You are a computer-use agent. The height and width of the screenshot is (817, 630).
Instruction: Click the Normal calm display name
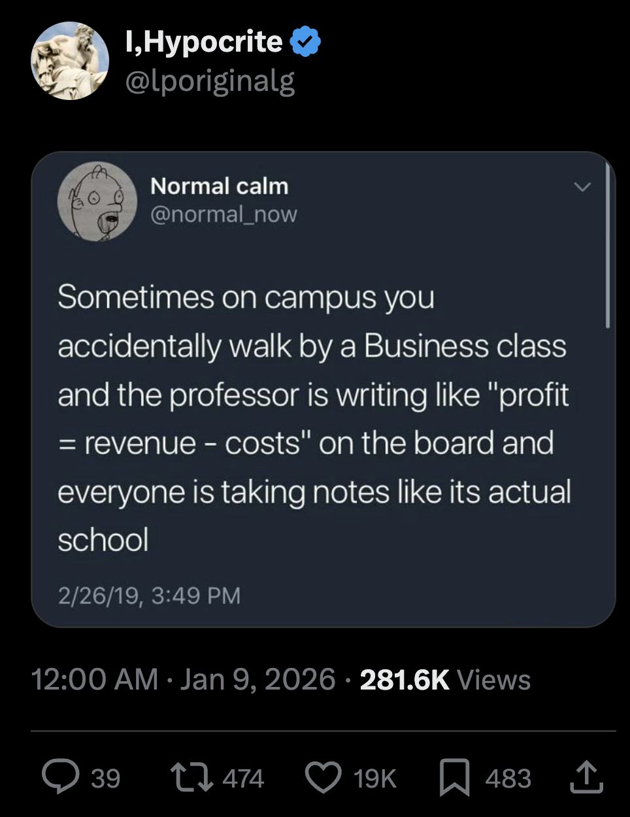click(x=219, y=186)
